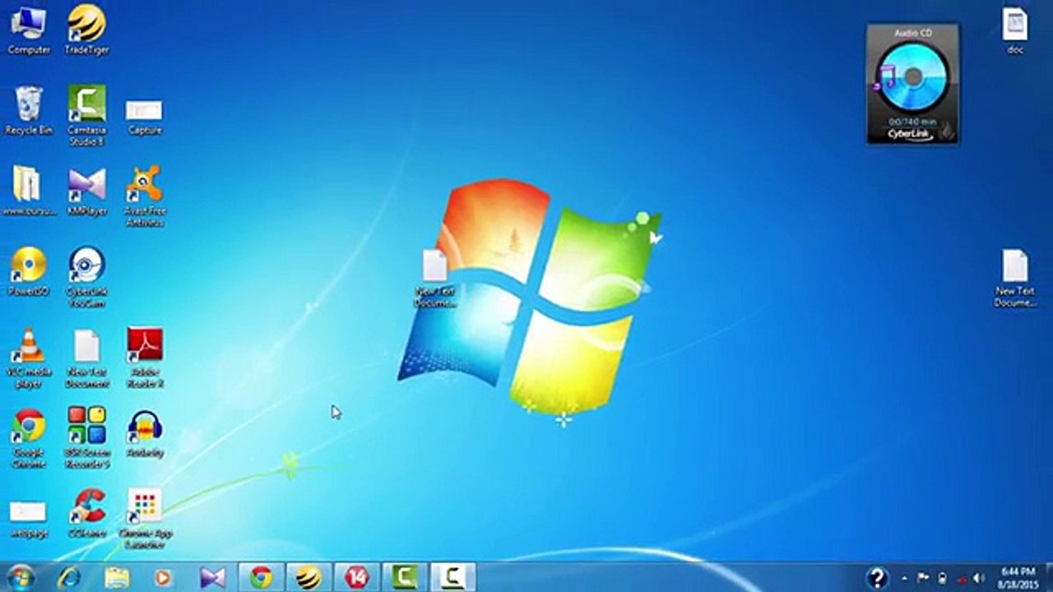Open Windows Explorer from the taskbar

click(117, 578)
